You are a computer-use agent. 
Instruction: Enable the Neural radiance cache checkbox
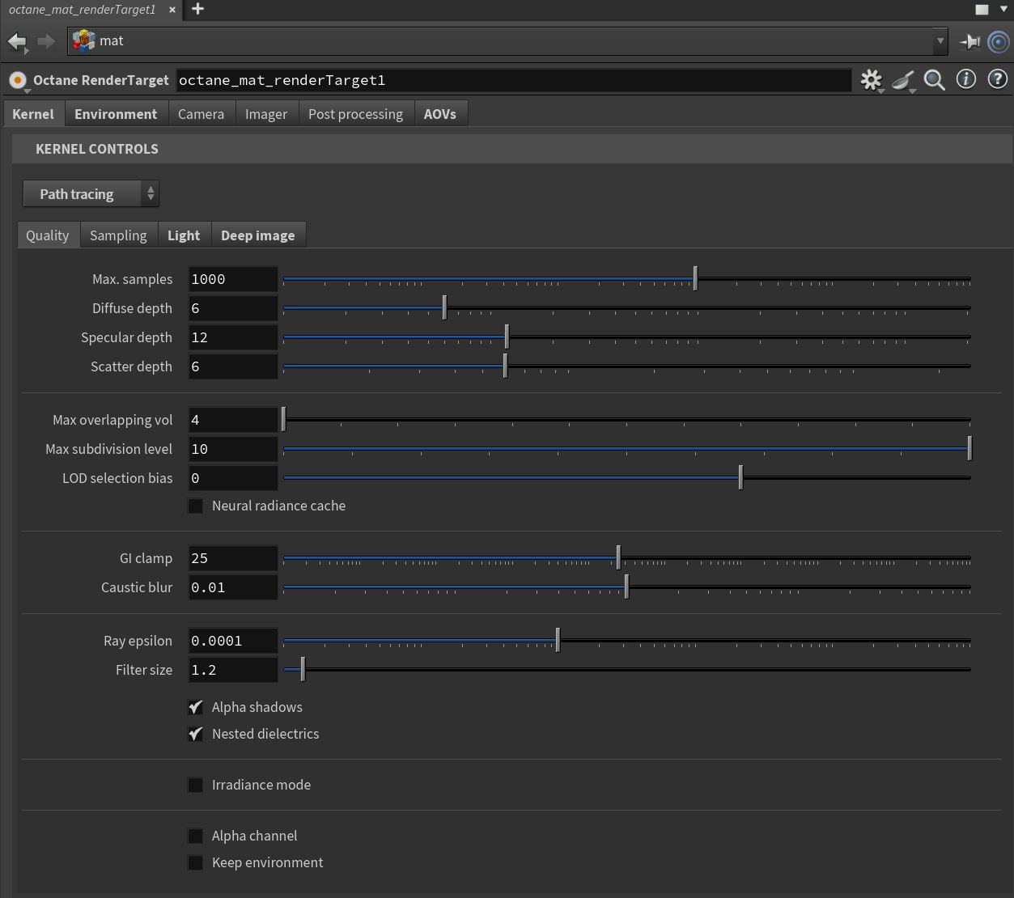tap(196, 506)
